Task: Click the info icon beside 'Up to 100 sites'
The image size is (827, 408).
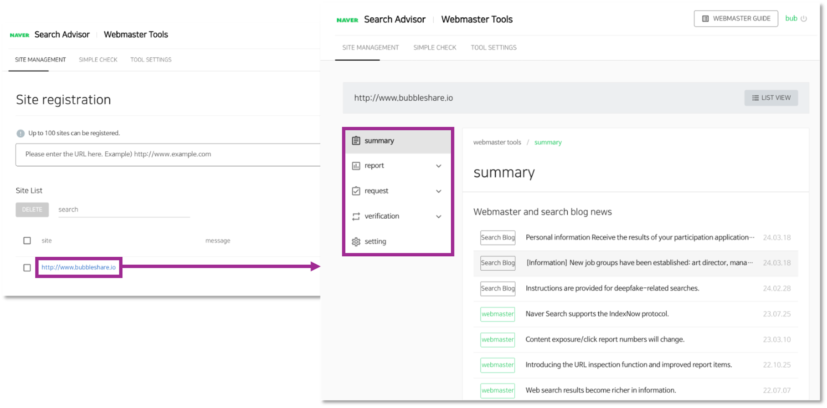Action: (20, 133)
